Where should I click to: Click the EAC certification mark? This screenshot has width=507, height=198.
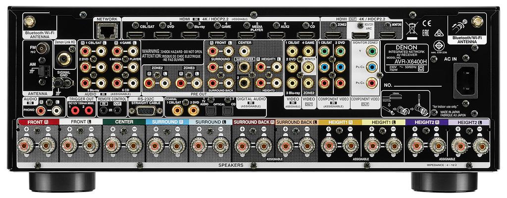coord(426,32)
